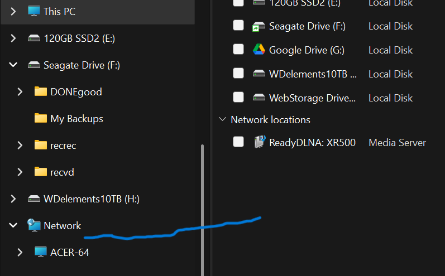This screenshot has width=445, height=276.
Task: Expand the recvd folder node
Action: click(20, 172)
